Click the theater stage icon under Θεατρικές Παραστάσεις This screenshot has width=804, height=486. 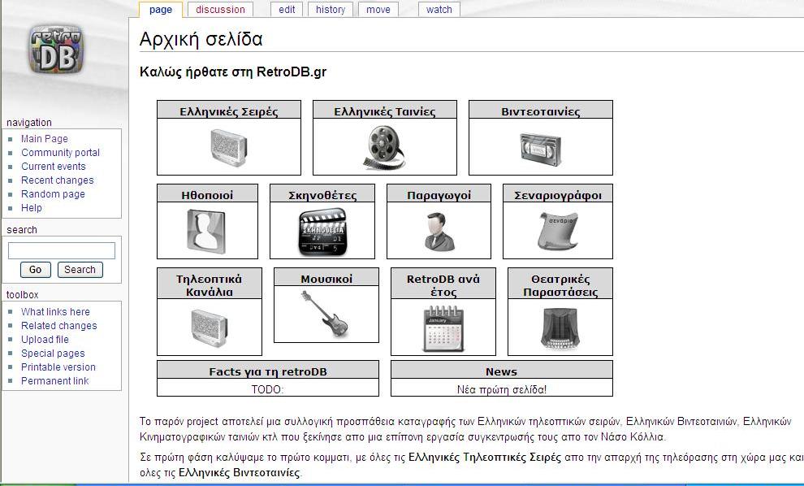[560, 328]
